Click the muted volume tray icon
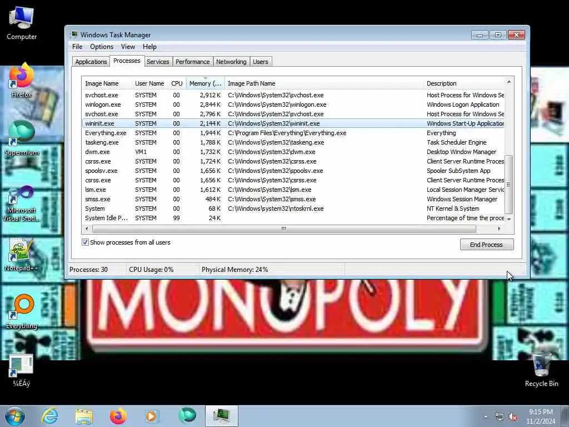Screen dimensions: 569x427 513,417
